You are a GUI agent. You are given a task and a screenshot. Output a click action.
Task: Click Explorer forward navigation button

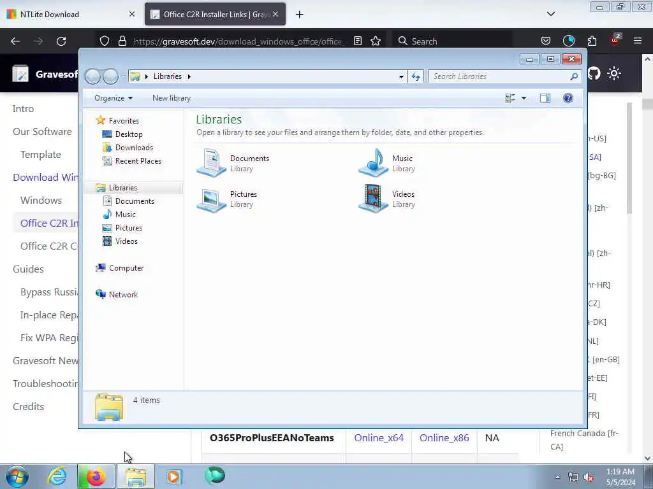click(111, 76)
